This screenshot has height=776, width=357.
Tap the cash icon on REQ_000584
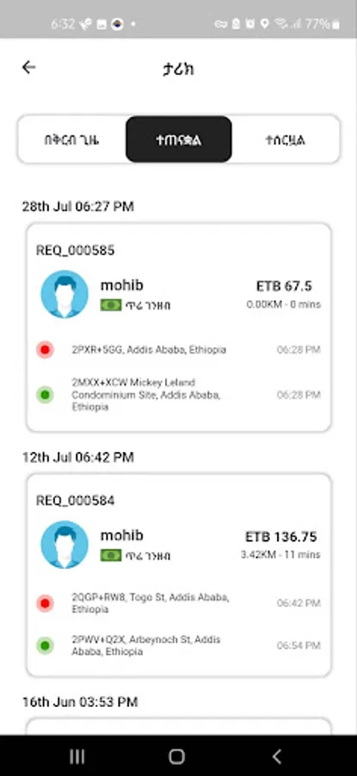[x=111, y=555]
